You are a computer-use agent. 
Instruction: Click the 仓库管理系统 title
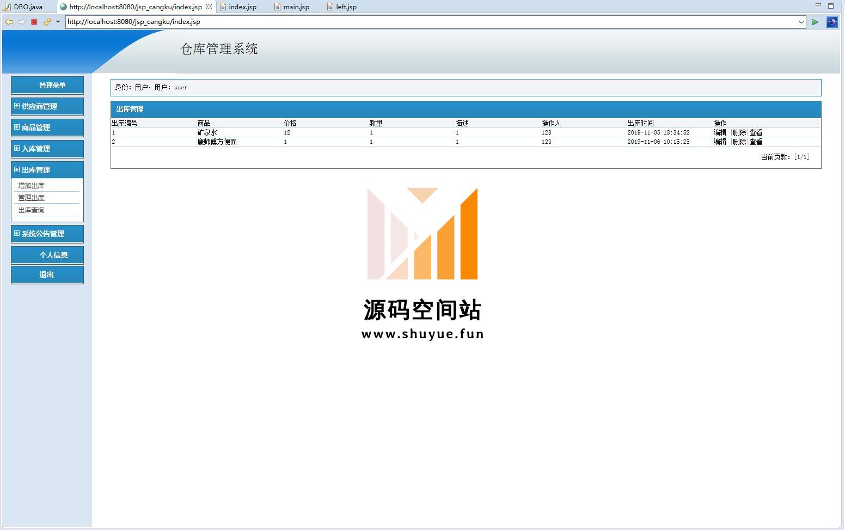(219, 49)
